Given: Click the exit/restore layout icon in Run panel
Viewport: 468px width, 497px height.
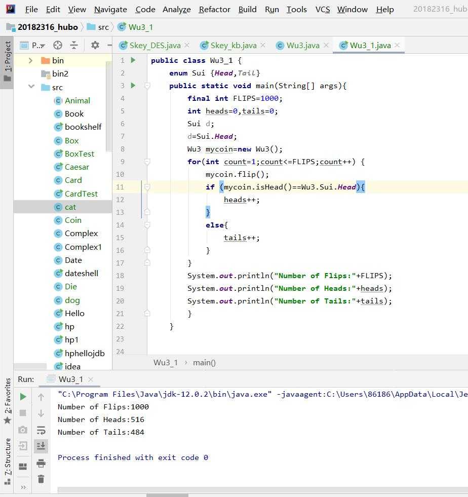Looking at the screenshot, I should point(23,446).
